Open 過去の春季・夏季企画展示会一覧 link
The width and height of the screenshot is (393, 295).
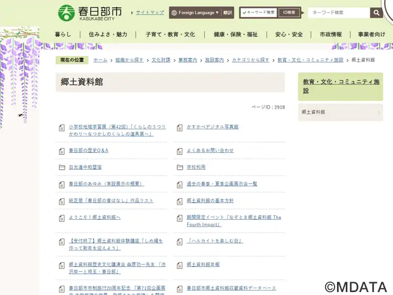[x=222, y=184]
